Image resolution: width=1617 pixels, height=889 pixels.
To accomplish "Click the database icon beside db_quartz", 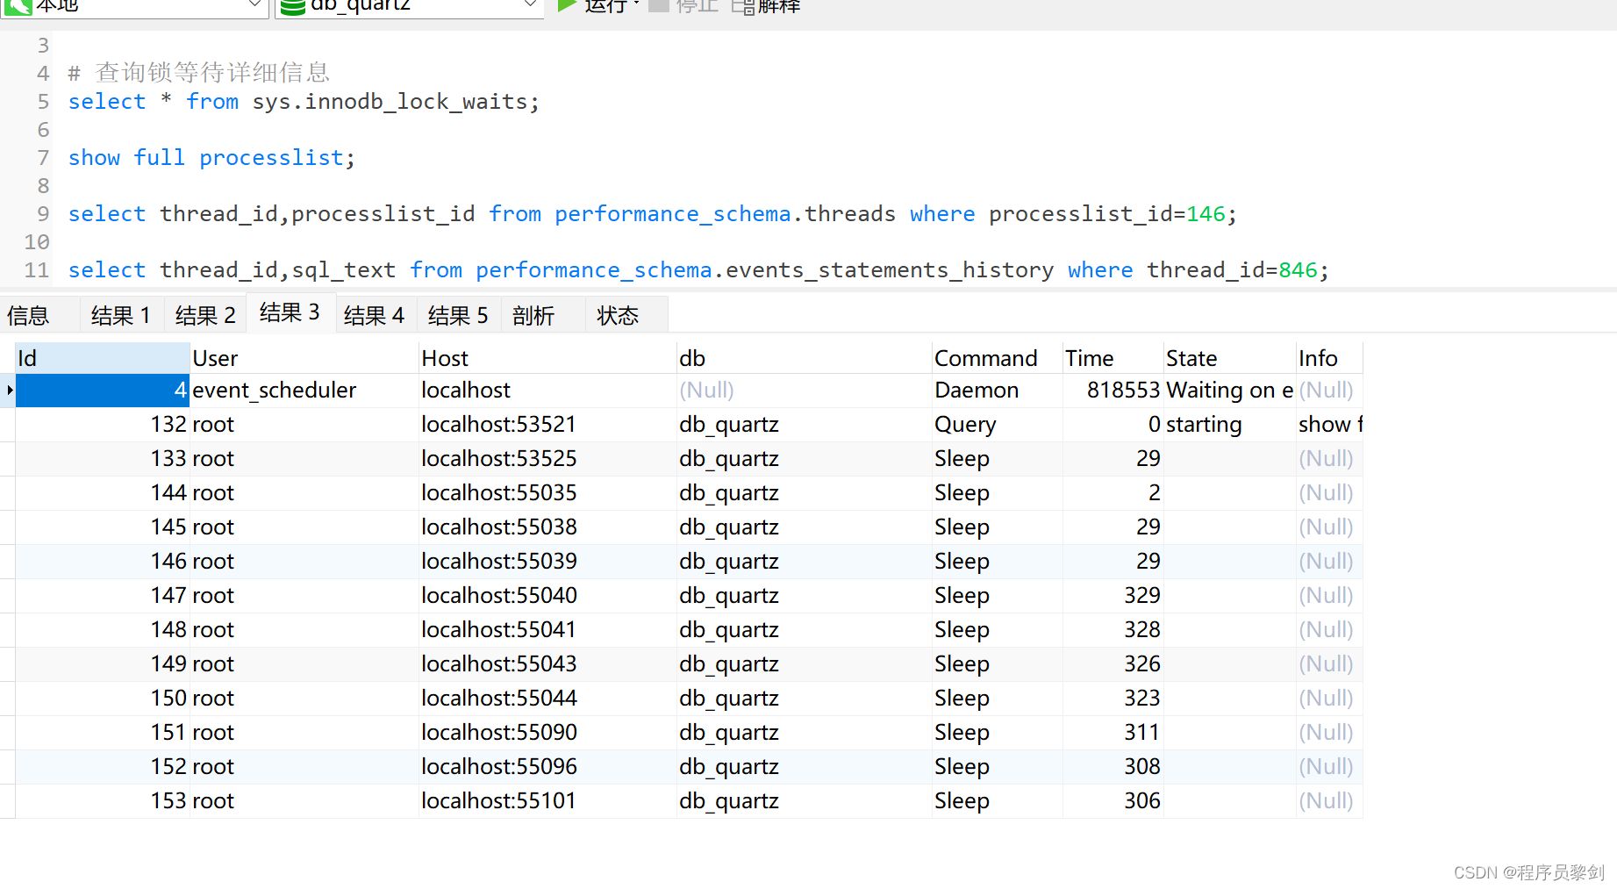I will (293, 6).
